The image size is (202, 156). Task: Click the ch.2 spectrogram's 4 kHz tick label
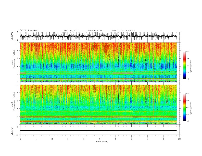click(x=18, y=109)
